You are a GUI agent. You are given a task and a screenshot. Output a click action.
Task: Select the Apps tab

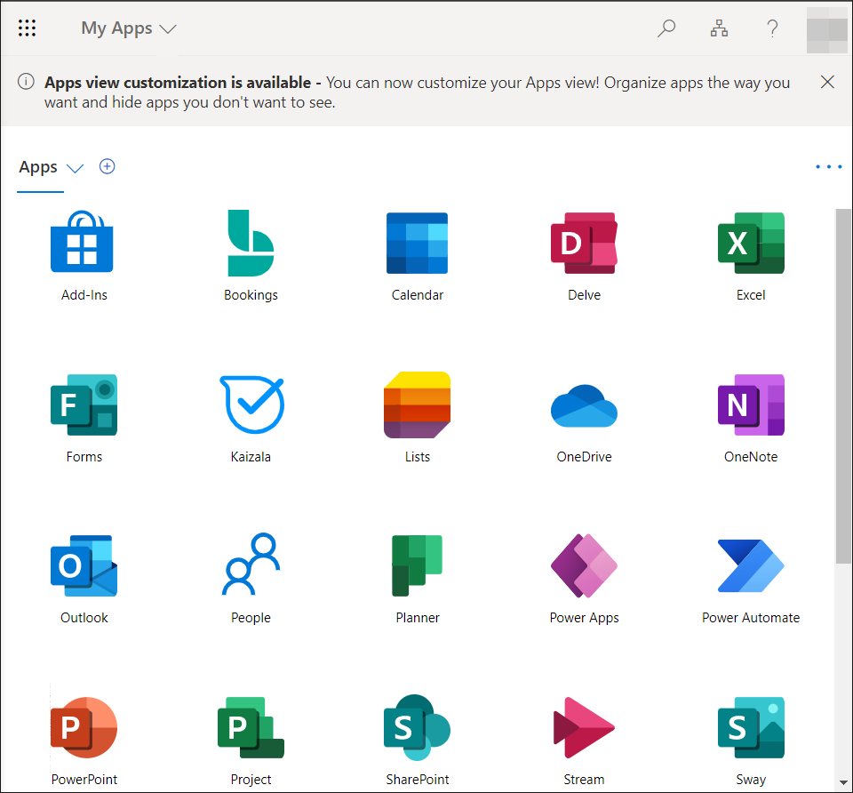click(38, 167)
